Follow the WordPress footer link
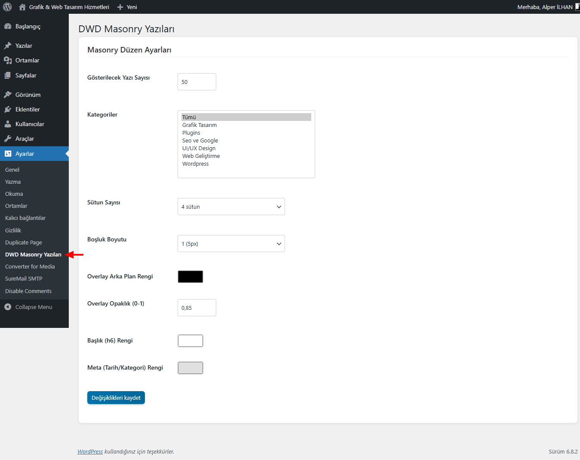This screenshot has width=580, height=460. pyautogui.click(x=90, y=451)
